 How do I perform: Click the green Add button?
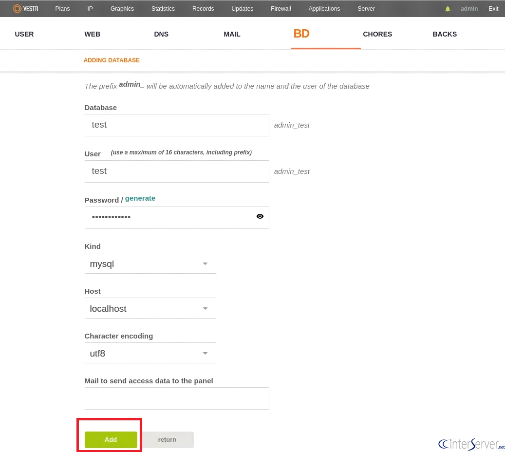coord(111,439)
